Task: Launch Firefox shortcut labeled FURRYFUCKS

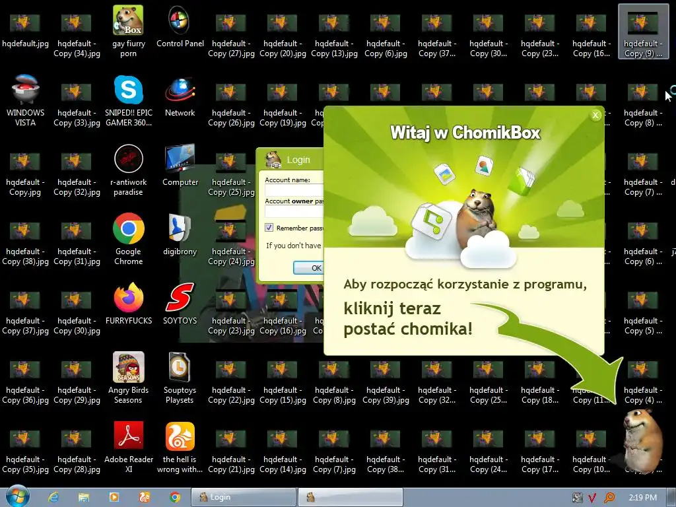Action: click(x=129, y=304)
